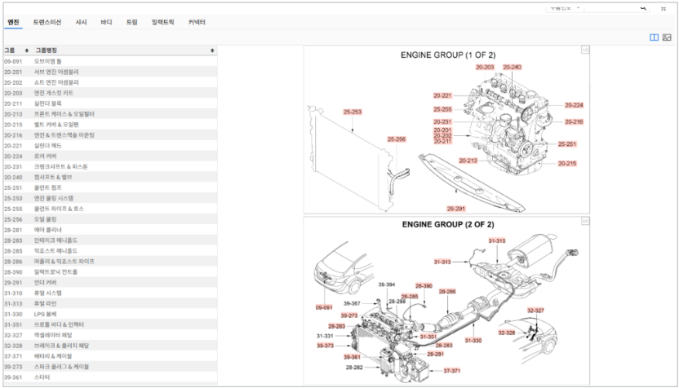Sort by 그룹 column arrow

point(28,51)
